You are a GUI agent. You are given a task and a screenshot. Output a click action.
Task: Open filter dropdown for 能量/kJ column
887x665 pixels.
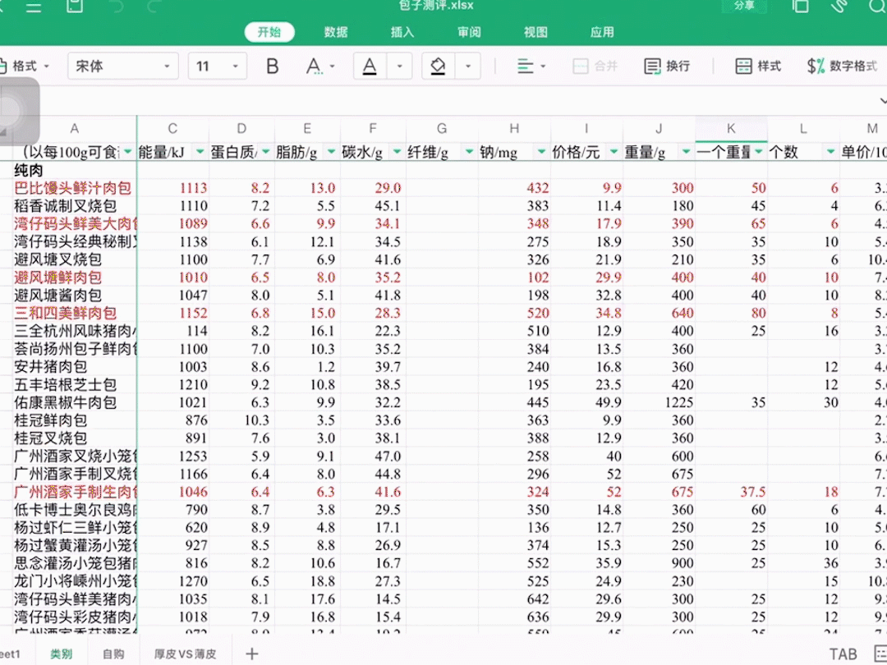pos(200,152)
